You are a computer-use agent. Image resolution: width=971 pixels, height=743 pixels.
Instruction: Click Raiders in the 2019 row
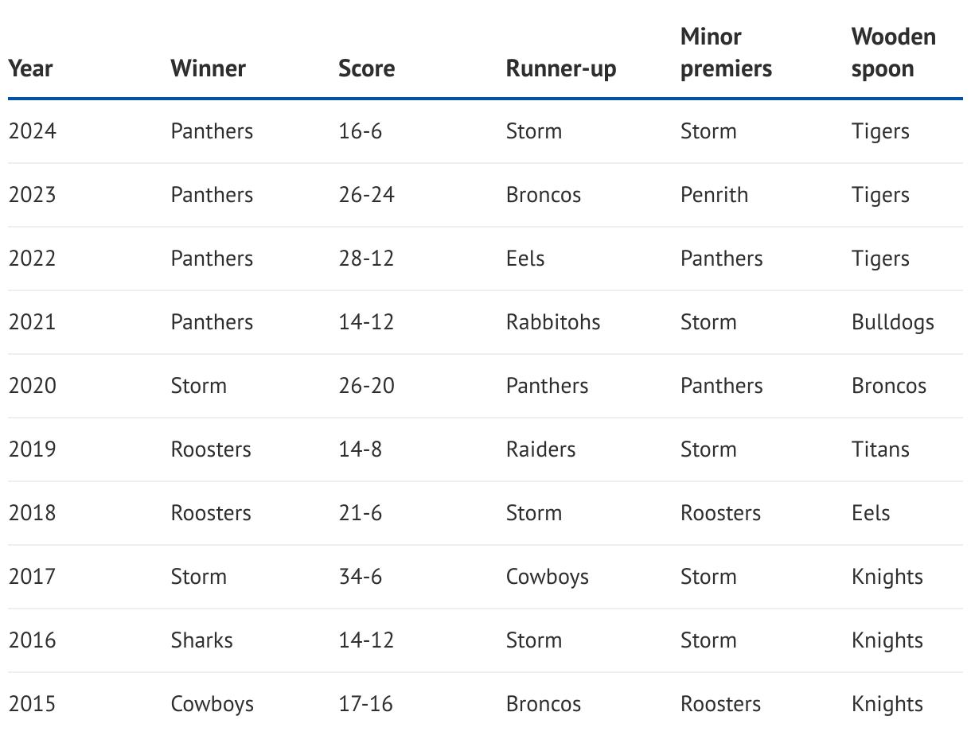point(541,449)
